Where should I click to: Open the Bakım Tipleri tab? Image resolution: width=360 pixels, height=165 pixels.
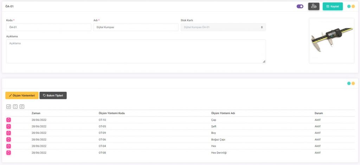click(x=53, y=95)
